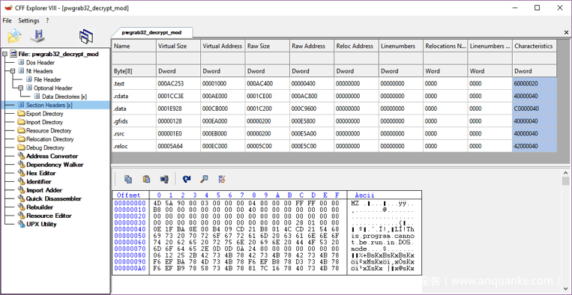Click the Hex Editor tool icon
The image size is (572, 295).
coord(21,173)
